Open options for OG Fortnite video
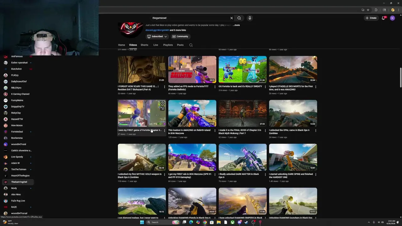This screenshot has width=402, height=226. [x=265, y=87]
